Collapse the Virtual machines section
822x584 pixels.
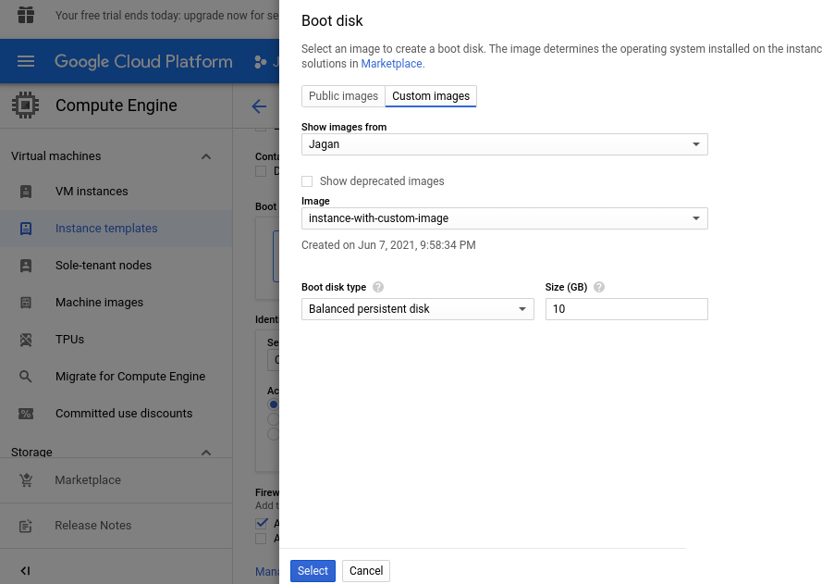click(x=206, y=156)
